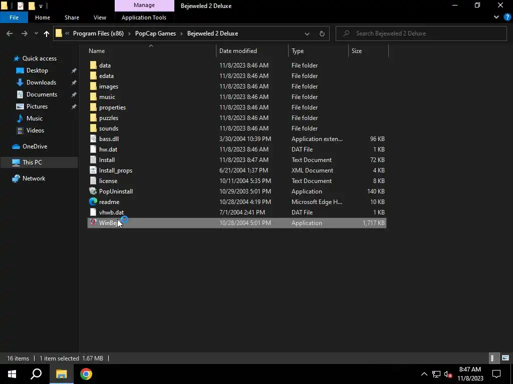Select This PC in navigation pane

coord(39,162)
